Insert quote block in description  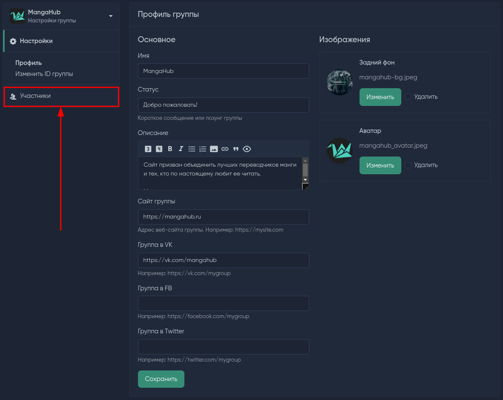click(x=236, y=149)
